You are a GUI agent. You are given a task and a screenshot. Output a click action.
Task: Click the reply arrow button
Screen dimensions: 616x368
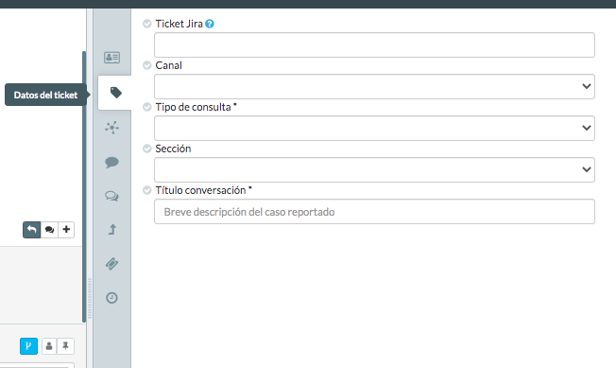point(32,230)
